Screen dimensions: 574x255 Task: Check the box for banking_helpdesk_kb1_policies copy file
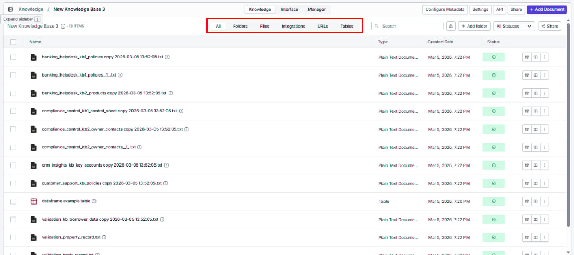click(13, 57)
